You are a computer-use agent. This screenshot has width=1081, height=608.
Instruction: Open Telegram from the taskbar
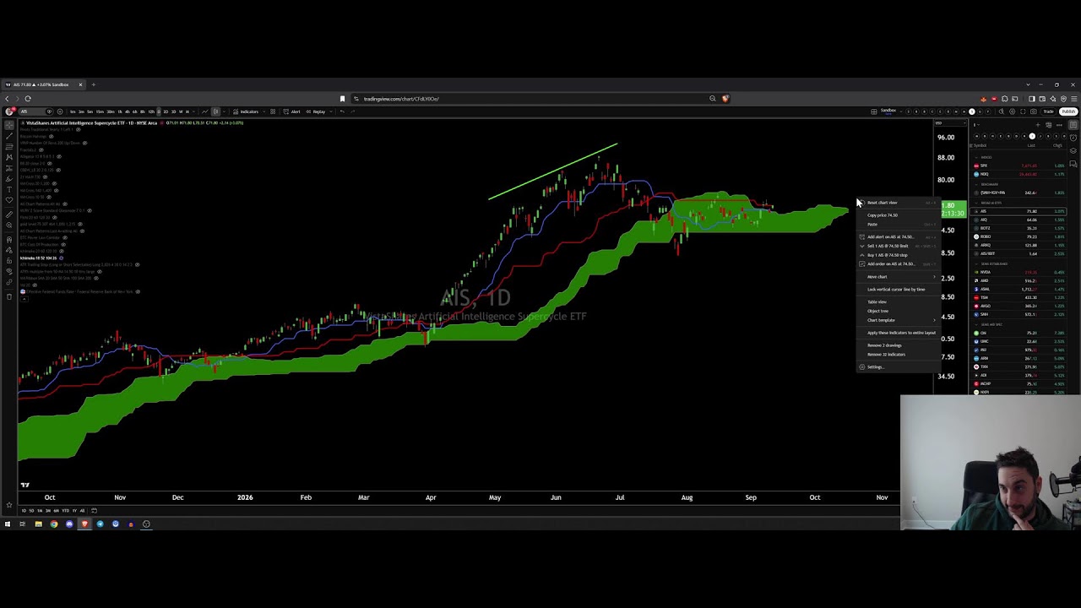click(x=100, y=524)
